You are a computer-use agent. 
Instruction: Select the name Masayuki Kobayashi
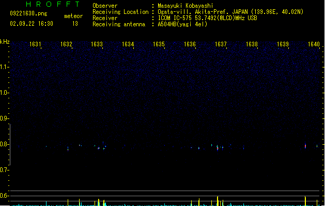pos(185,6)
